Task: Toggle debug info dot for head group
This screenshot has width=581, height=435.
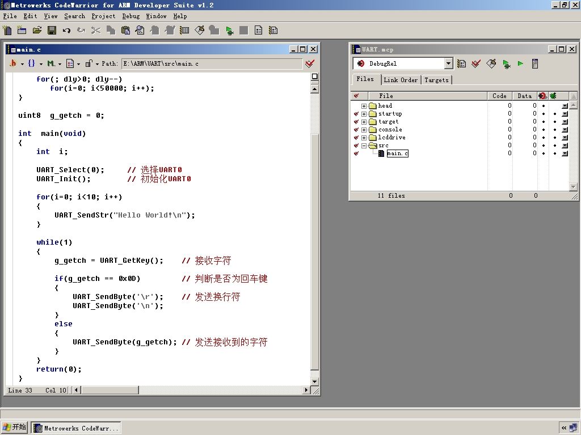Action: [544, 106]
